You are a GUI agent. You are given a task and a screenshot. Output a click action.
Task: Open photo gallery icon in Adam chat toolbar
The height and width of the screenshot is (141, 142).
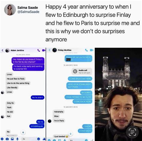(12, 139)
